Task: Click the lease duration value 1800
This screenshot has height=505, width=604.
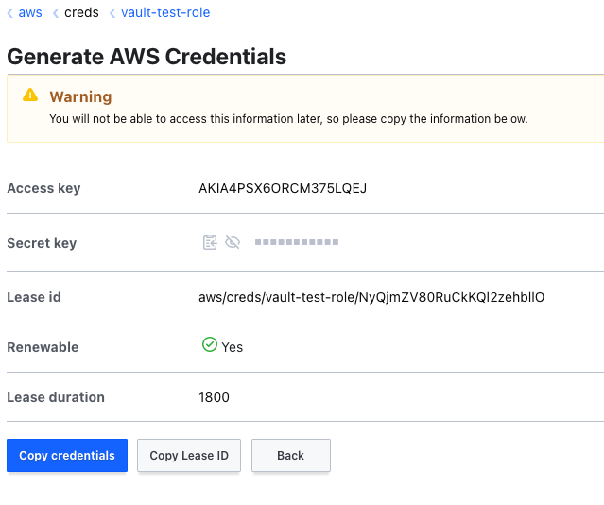Action: [214, 397]
